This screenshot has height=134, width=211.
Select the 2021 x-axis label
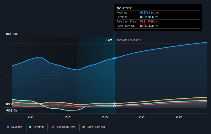coord(68,117)
